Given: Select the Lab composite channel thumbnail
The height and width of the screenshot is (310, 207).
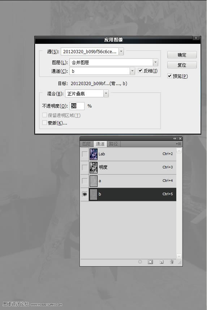Looking at the screenshot, I should [x=94, y=154].
